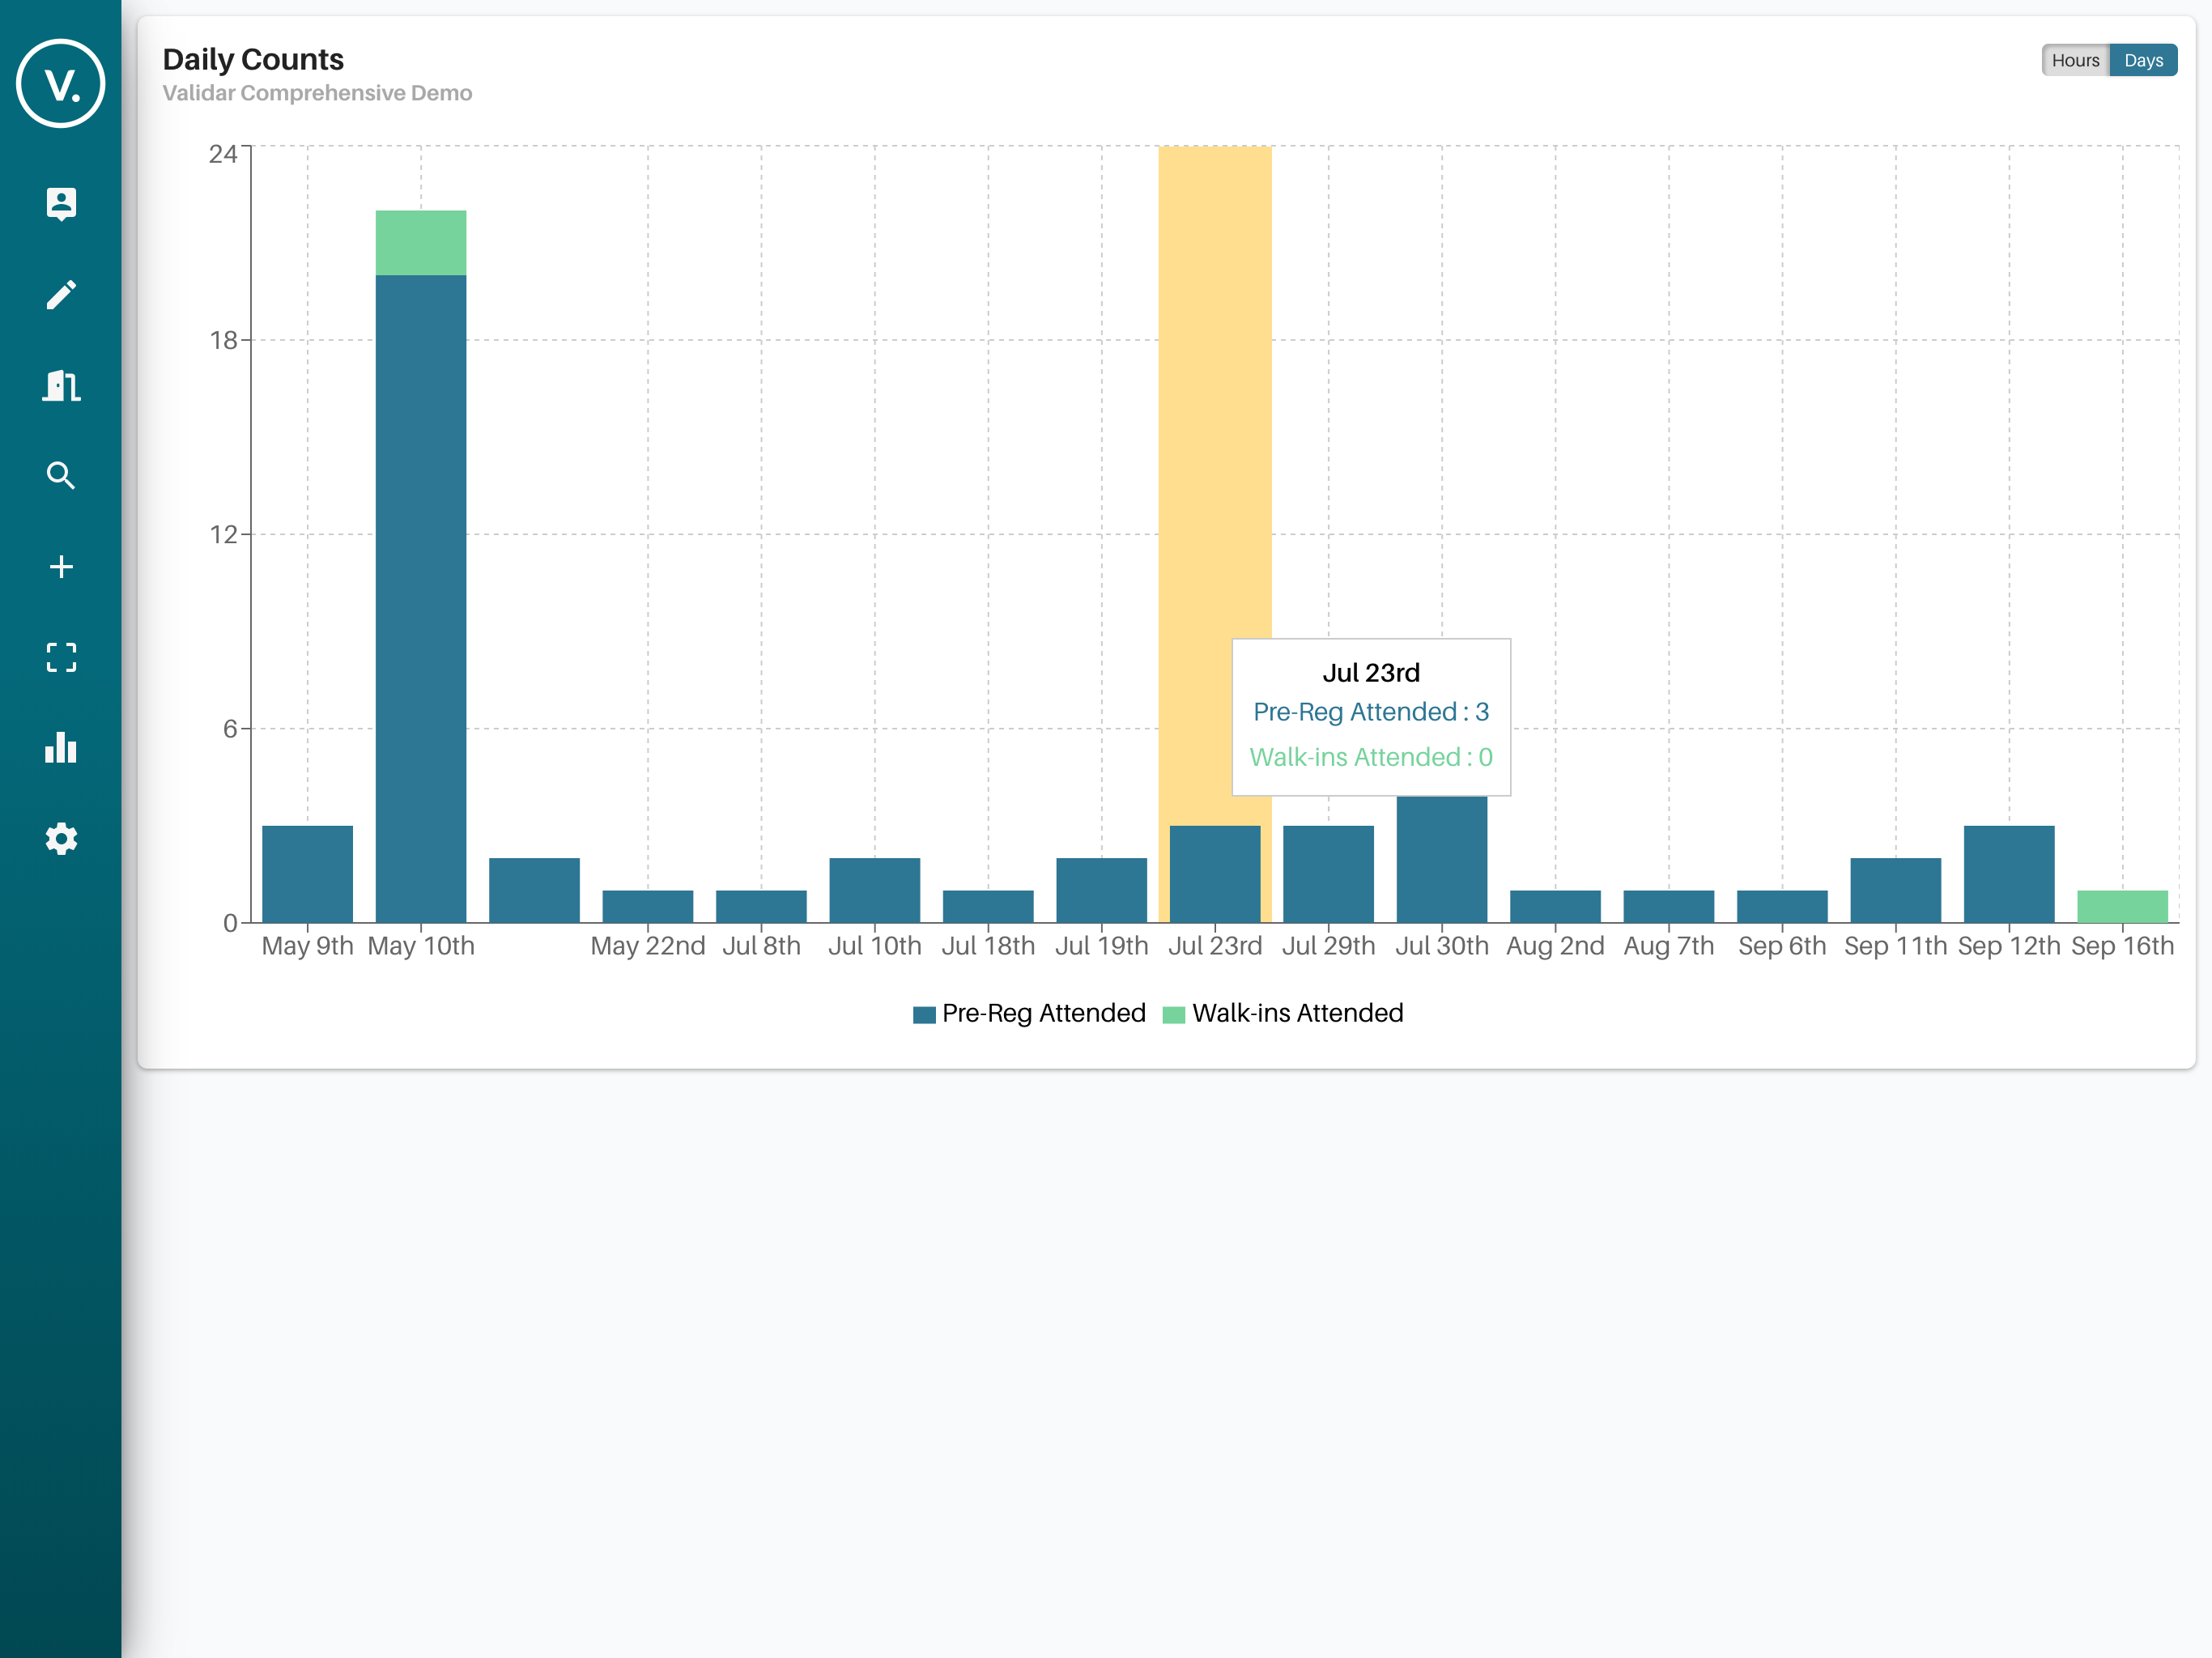
Task: Click the 'Sep 16th' axis label
Action: pyautogui.click(x=2122, y=946)
